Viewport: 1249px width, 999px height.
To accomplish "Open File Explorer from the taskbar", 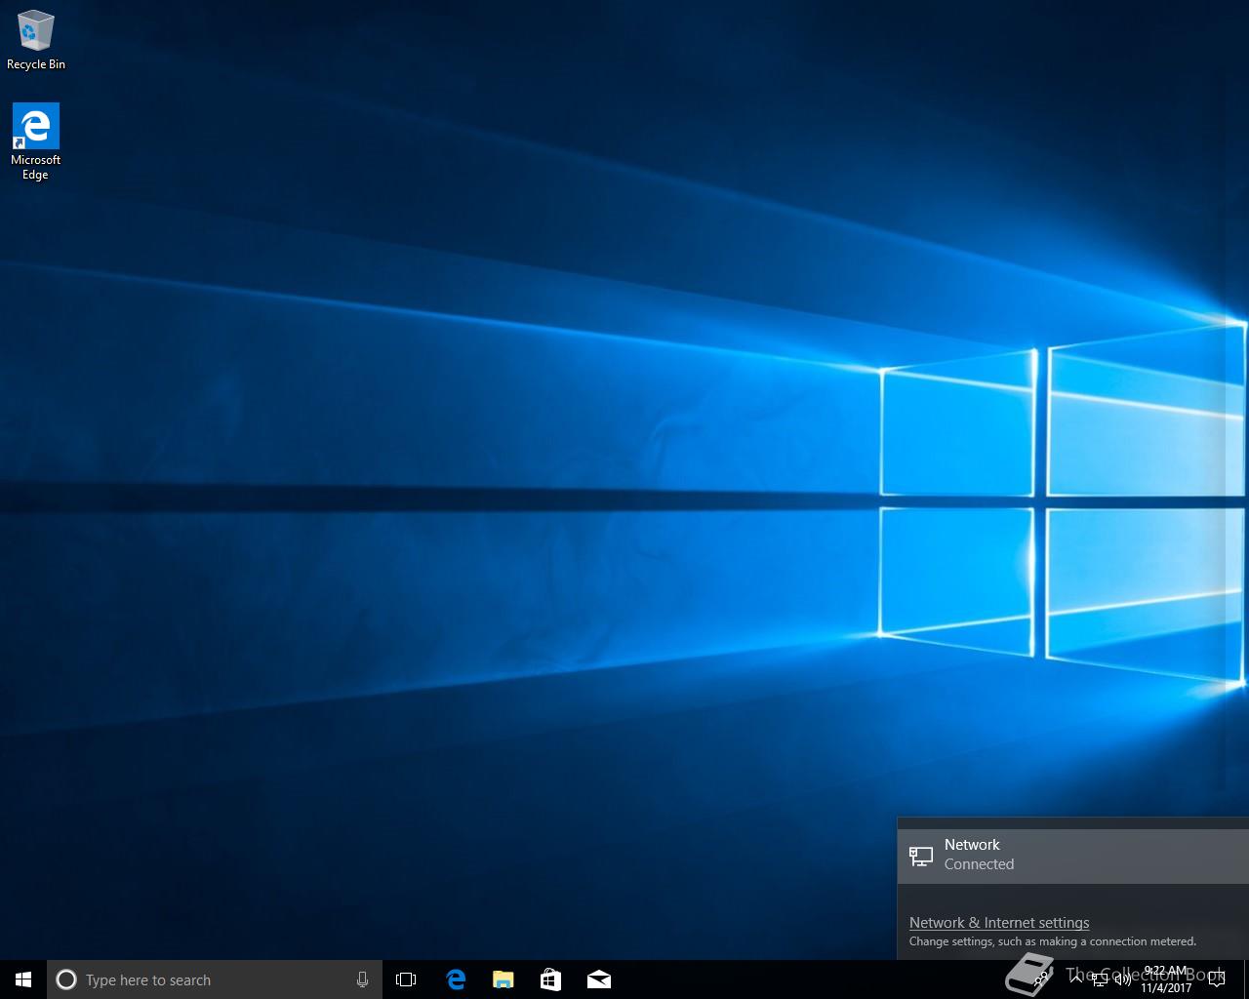I will click(504, 979).
